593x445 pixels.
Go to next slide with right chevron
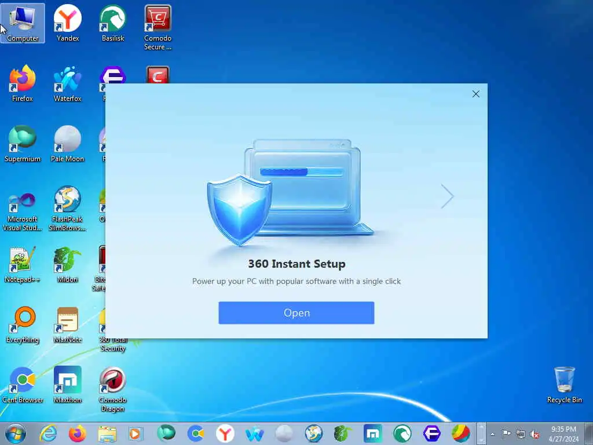447,196
